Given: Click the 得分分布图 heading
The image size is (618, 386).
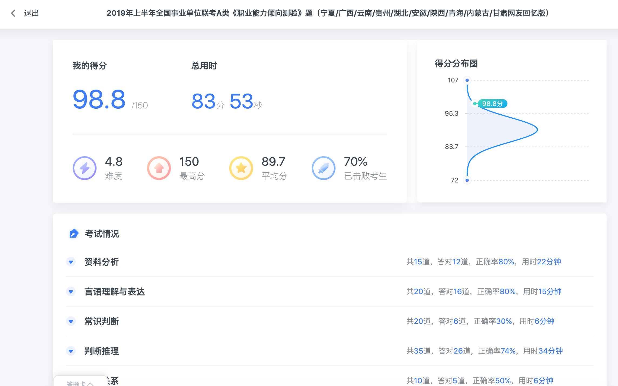Looking at the screenshot, I should 456,64.
